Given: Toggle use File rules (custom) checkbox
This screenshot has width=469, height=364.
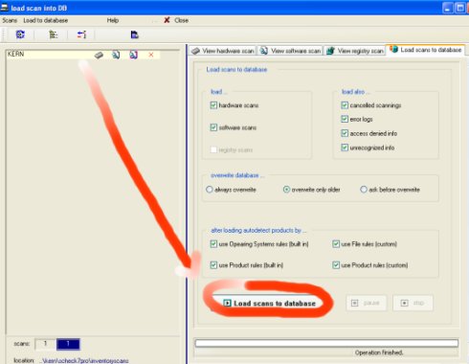Looking at the screenshot, I should click(336, 244).
